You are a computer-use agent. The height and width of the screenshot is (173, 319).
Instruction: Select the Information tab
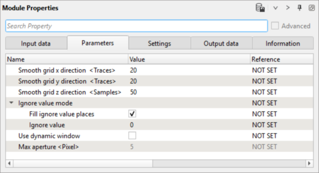283,44
